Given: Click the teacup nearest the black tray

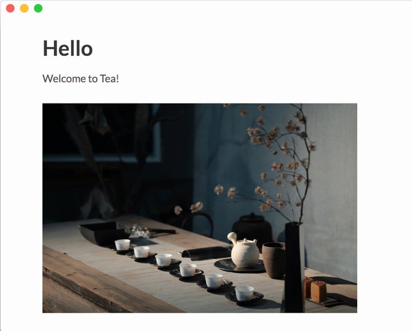Looking at the screenshot, I should coord(122,245).
